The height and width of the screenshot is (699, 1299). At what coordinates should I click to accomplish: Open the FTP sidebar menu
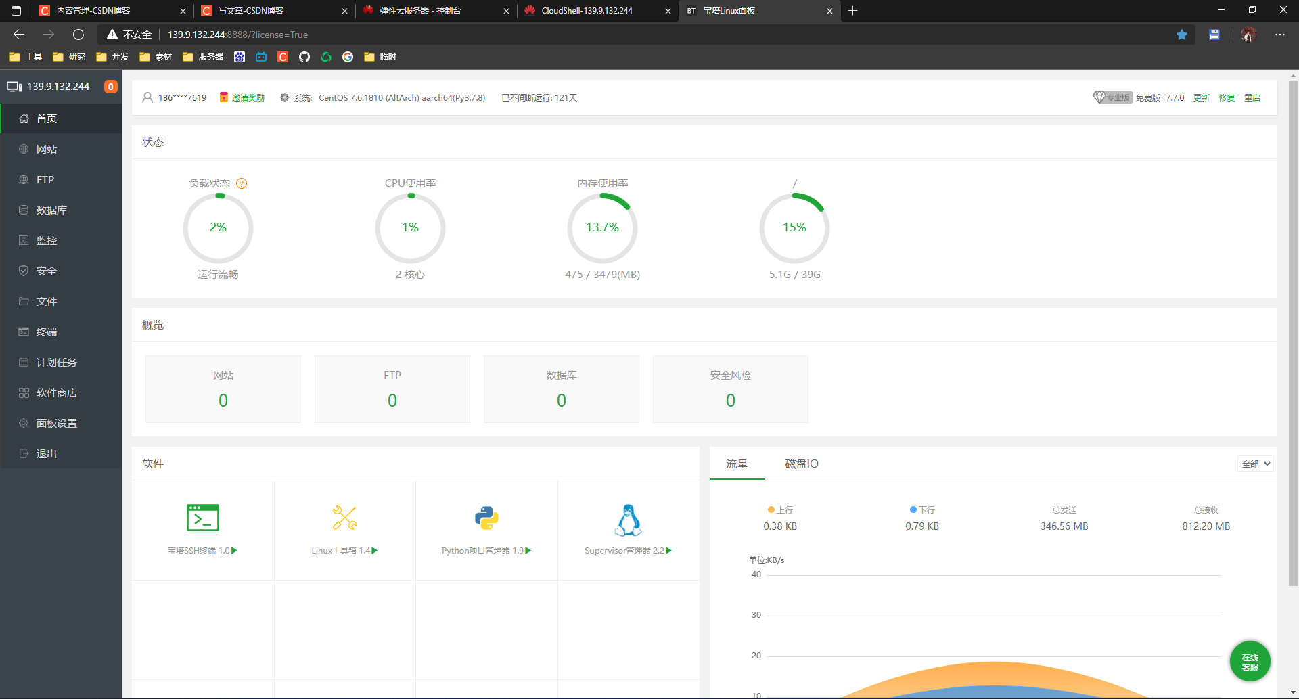(x=61, y=179)
